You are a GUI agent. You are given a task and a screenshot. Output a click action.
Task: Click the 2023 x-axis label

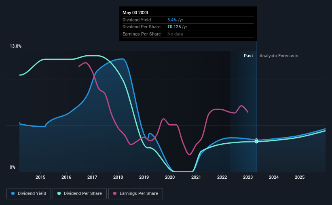coord(248,177)
